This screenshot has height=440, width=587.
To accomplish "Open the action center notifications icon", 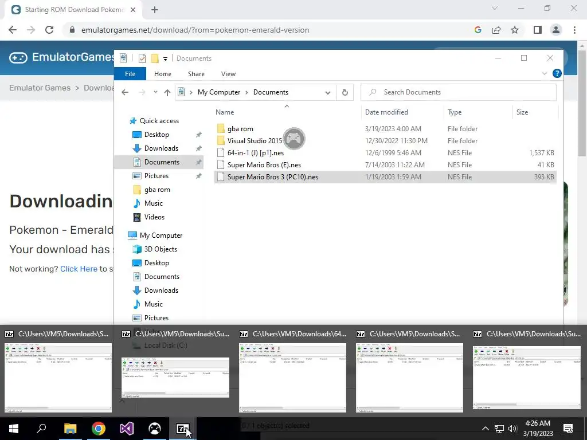I will tap(568, 429).
